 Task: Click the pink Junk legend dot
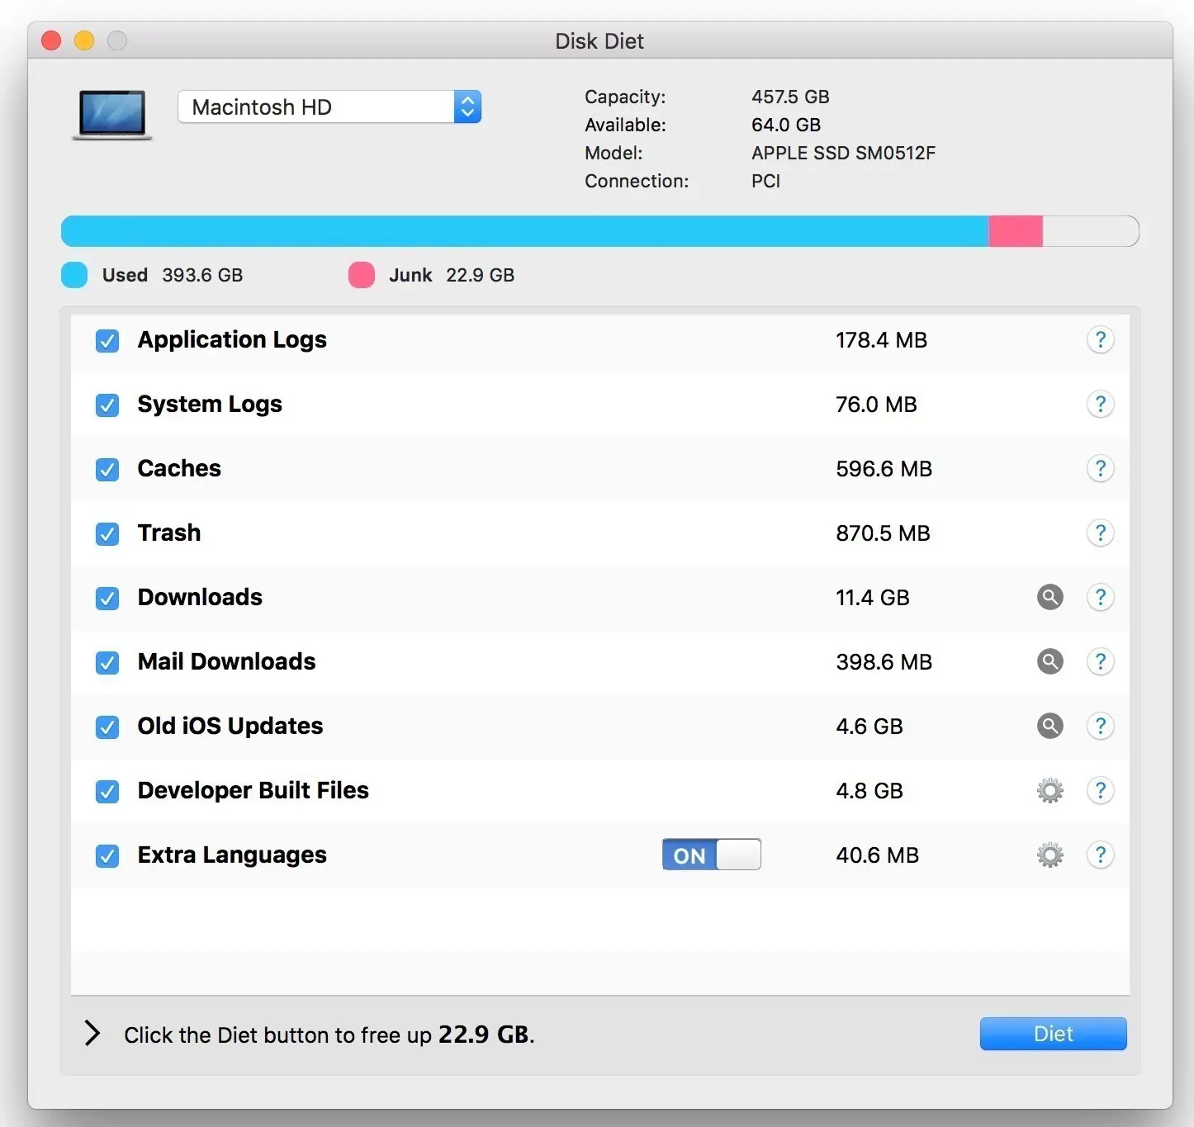click(362, 274)
